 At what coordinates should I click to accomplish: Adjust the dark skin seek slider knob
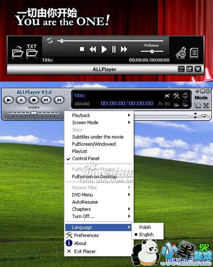tap(62, 41)
